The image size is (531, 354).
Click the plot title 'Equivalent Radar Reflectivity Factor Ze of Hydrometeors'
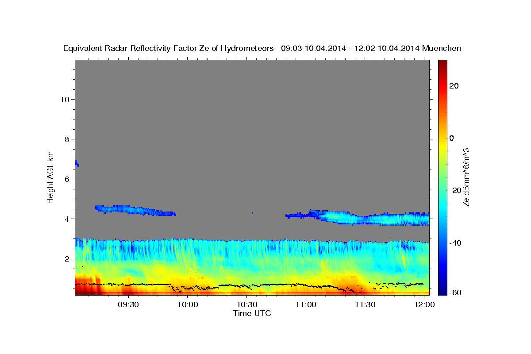168,49
